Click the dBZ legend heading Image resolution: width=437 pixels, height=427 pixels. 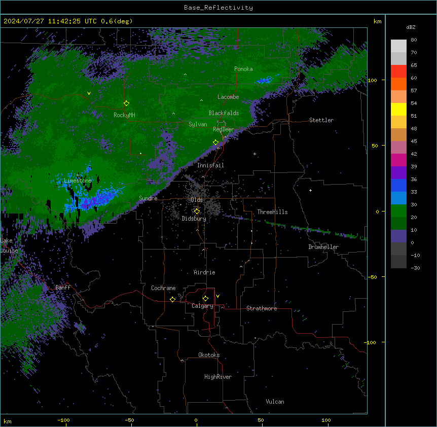[x=411, y=27]
